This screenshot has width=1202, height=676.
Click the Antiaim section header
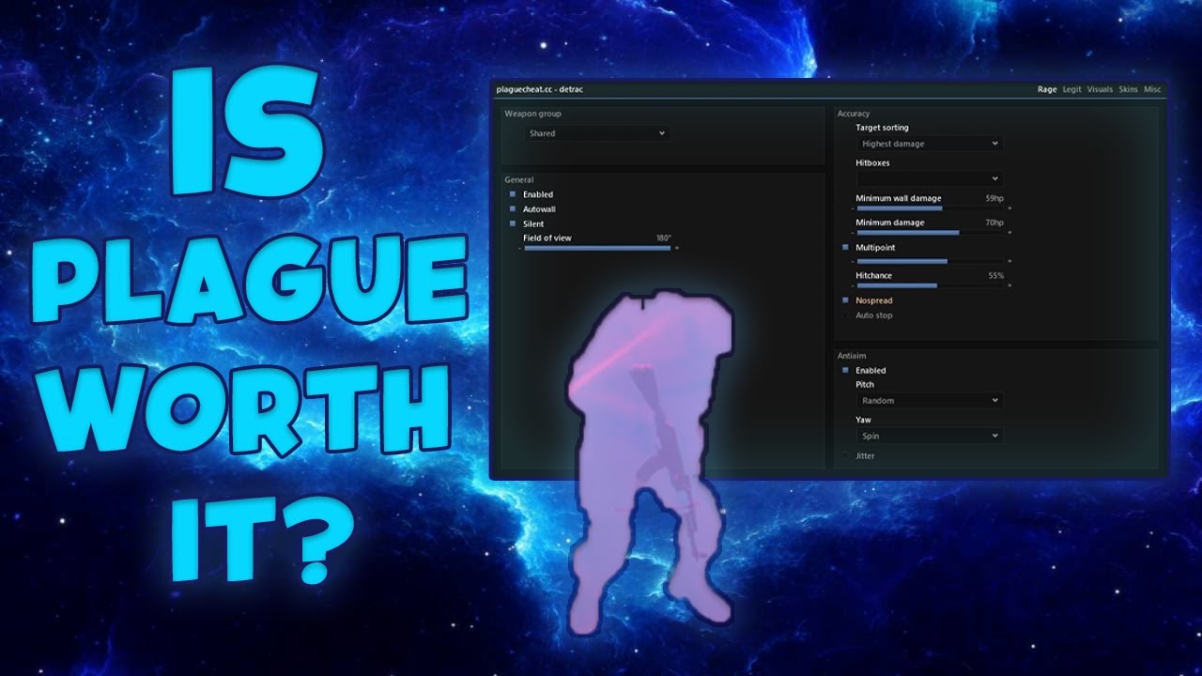coord(853,356)
